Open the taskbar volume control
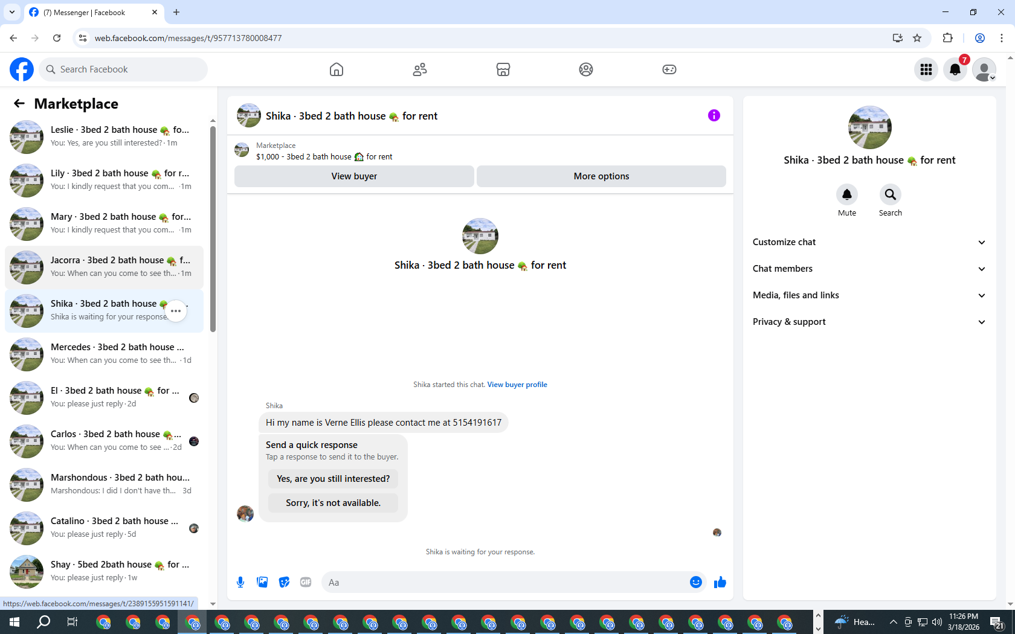This screenshot has height=634, width=1015. pos(937,622)
